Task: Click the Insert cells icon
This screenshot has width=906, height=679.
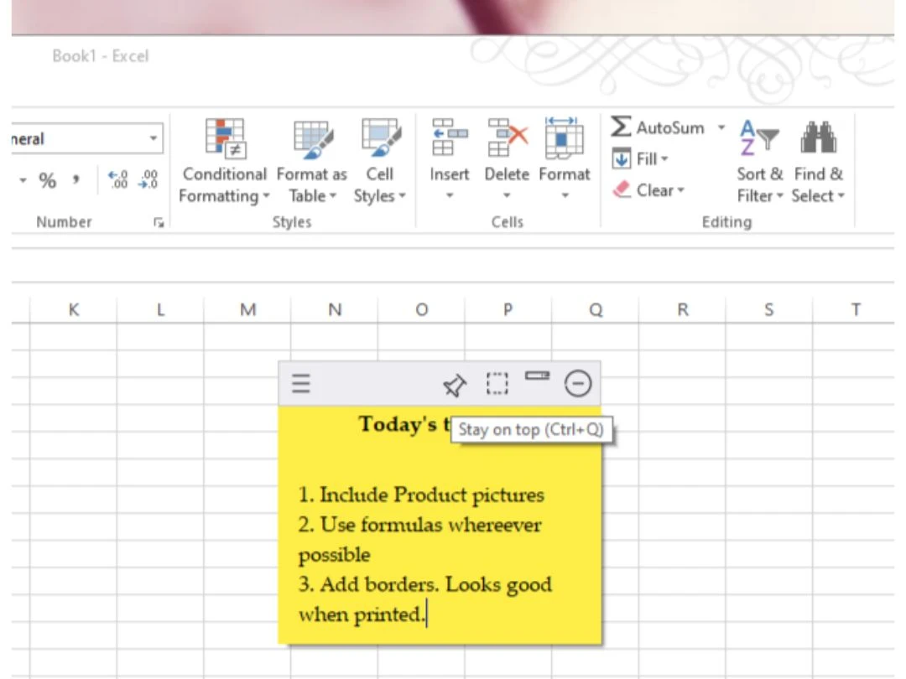Action: [x=449, y=139]
